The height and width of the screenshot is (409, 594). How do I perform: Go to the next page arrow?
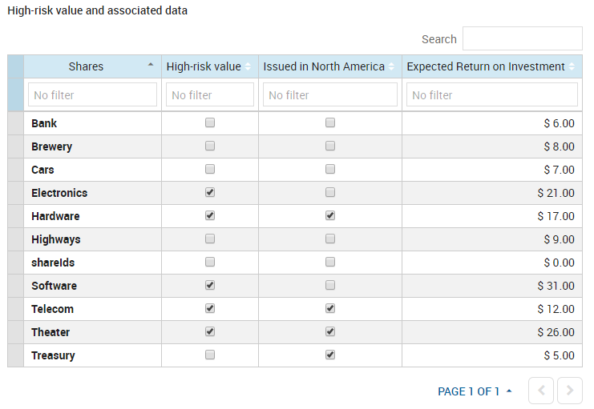(x=569, y=391)
